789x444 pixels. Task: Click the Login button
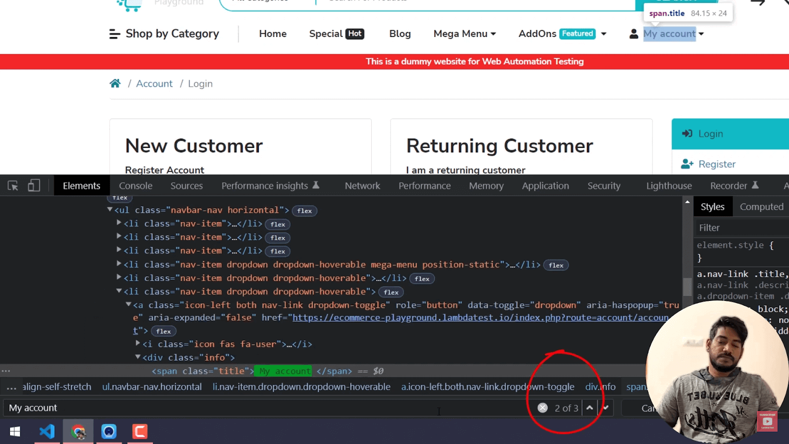click(x=710, y=133)
